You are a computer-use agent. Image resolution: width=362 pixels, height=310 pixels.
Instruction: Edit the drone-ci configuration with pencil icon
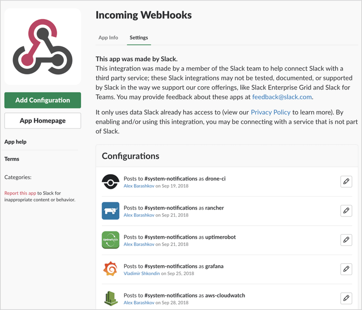[346, 182]
